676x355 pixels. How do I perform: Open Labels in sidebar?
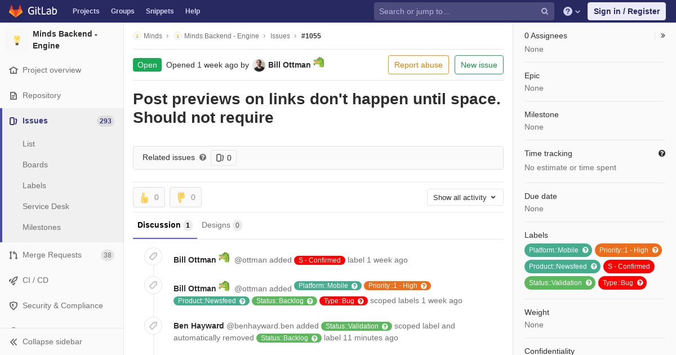(x=34, y=185)
